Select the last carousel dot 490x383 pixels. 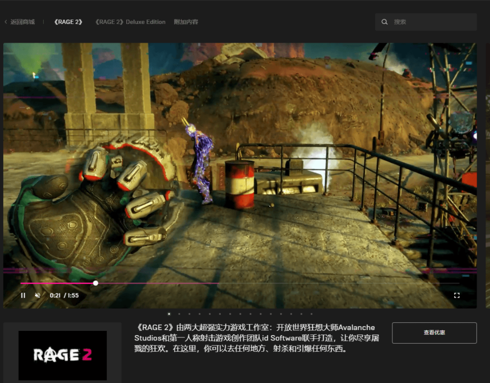pyautogui.click(x=311, y=314)
